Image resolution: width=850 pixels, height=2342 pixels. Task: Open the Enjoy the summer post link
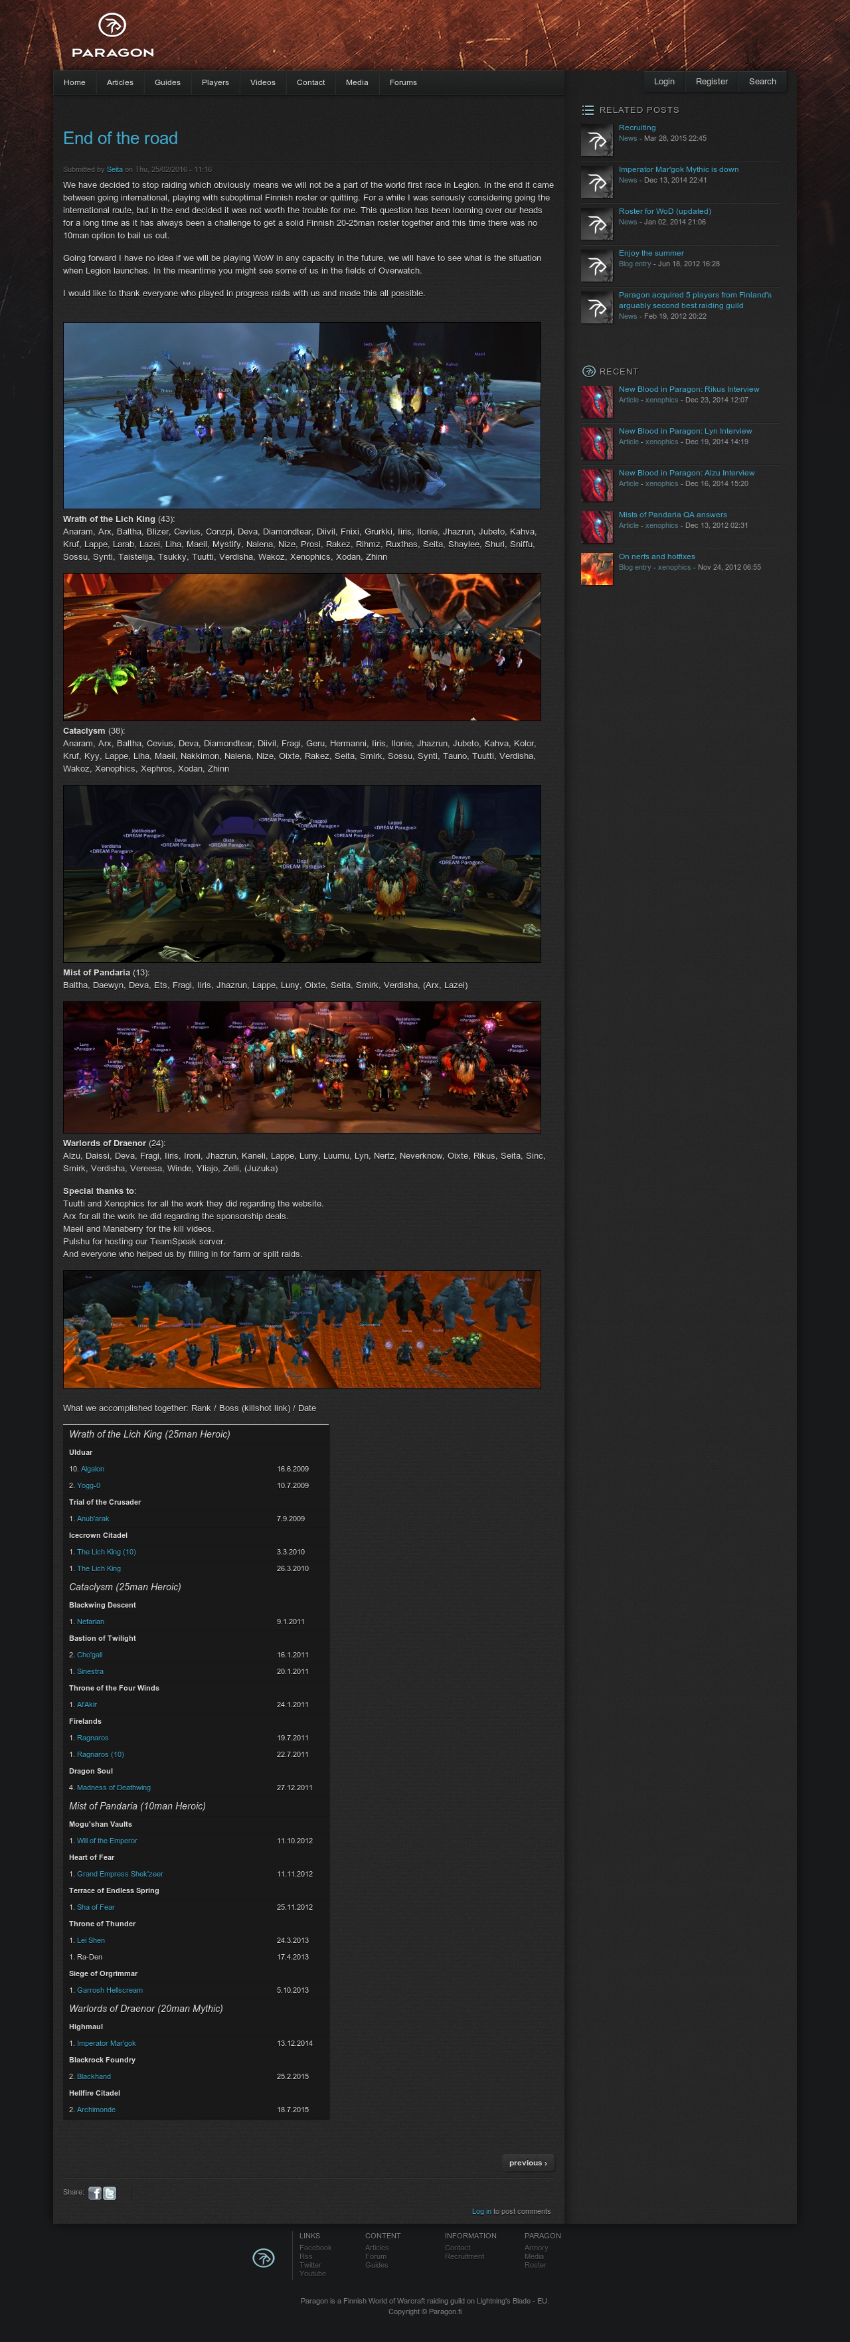pyautogui.click(x=651, y=253)
